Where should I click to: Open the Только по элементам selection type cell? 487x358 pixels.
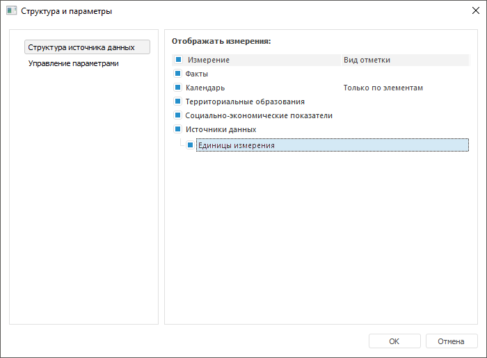click(x=383, y=88)
